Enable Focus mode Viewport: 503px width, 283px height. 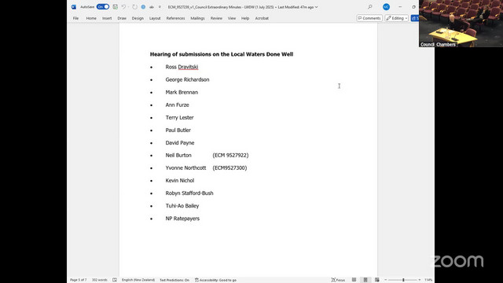point(338,280)
